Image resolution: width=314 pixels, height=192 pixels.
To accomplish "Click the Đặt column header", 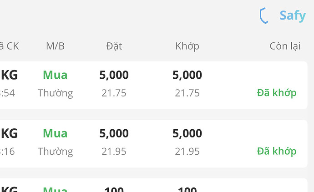I will (114, 46).
